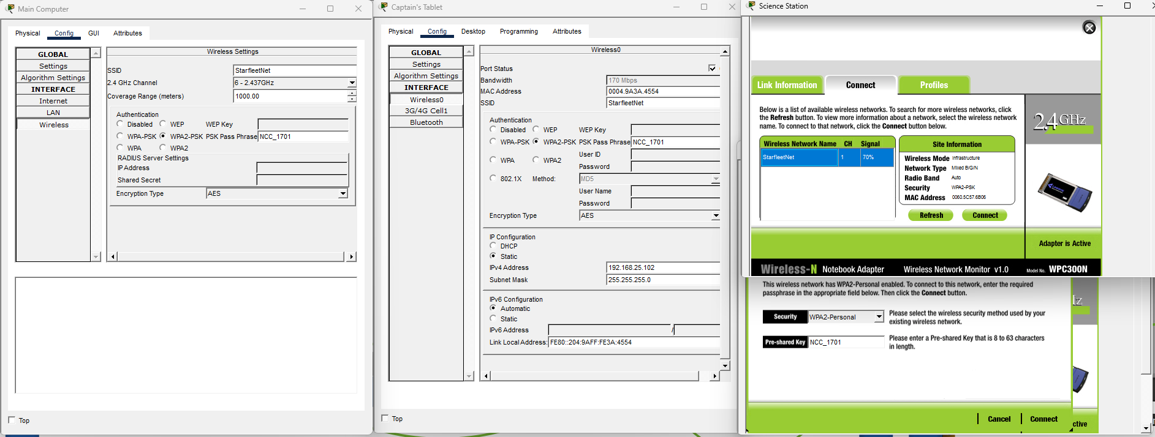The height and width of the screenshot is (437, 1155).
Task: Click the IPv4 Address field on Tablet
Action: [x=663, y=267]
